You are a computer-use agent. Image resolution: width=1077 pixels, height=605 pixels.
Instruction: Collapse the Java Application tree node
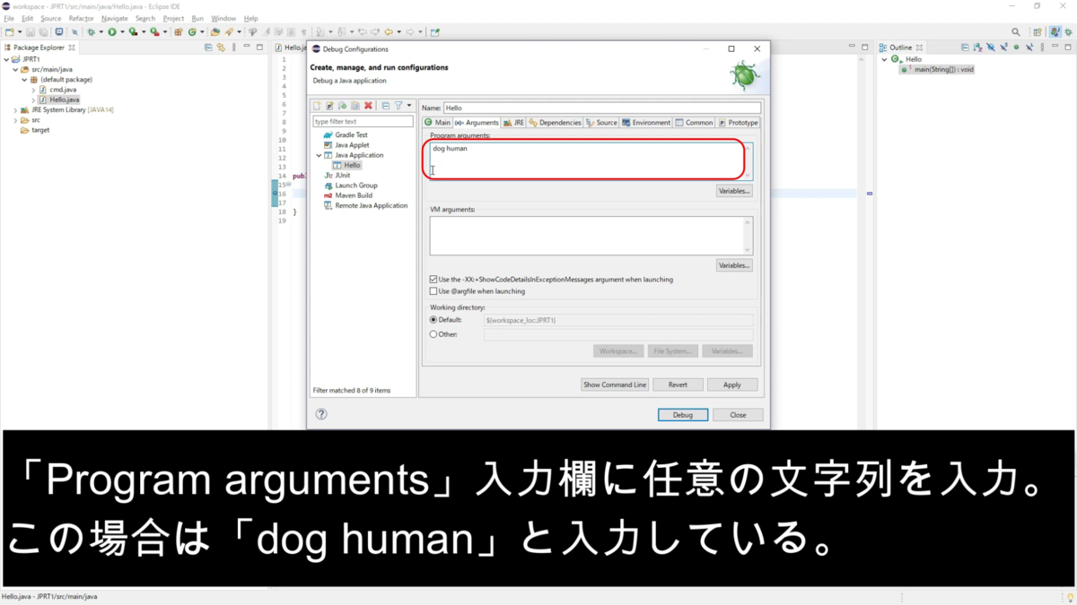coord(319,155)
